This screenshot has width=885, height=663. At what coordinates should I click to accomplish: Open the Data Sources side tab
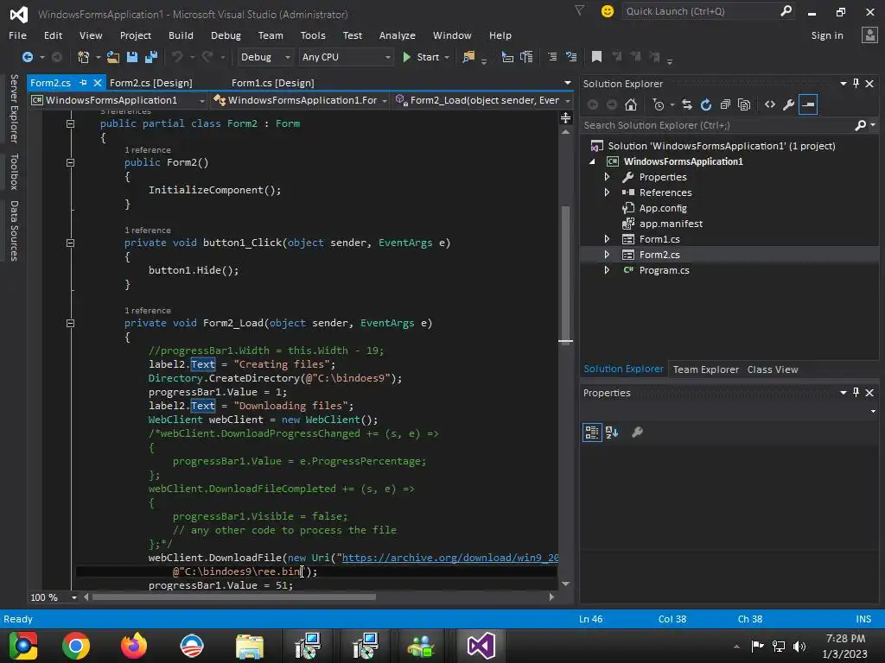(x=14, y=230)
